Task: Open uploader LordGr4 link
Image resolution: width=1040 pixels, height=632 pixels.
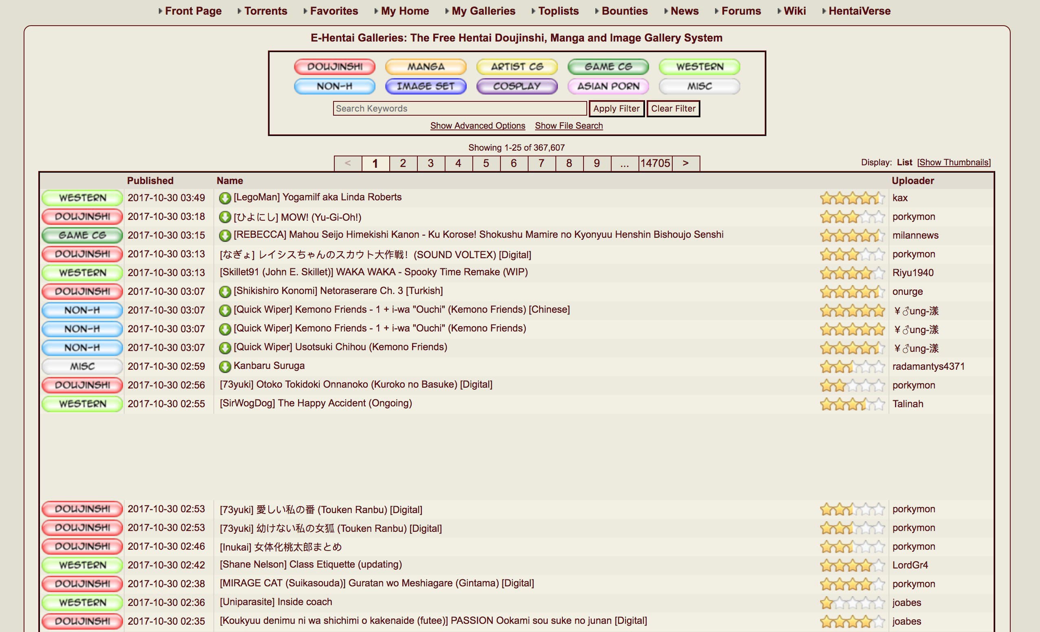Action: (x=910, y=565)
